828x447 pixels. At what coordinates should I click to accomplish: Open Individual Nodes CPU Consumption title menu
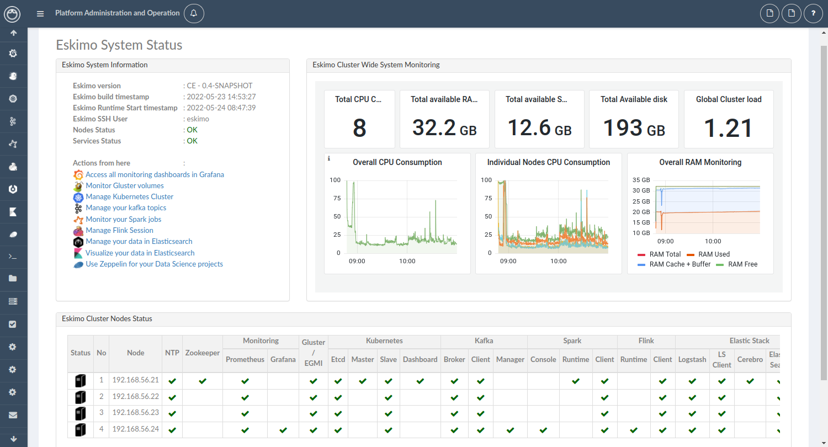pyautogui.click(x=549, y=162)
